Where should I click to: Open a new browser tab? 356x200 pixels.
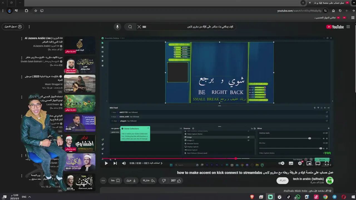click(x=303, y=3)
